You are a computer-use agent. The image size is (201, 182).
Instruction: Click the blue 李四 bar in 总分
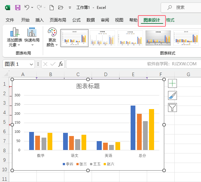(x=133, y=128)
